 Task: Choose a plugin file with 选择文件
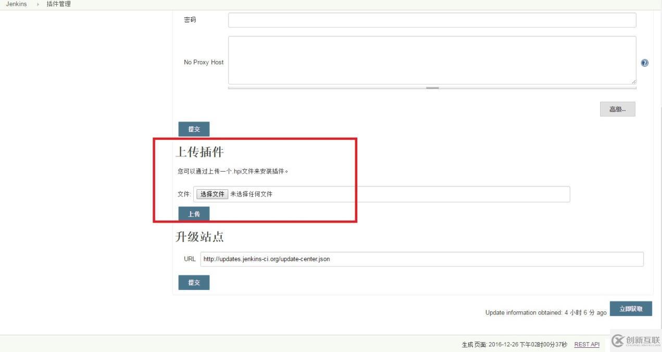pos(212,194)
